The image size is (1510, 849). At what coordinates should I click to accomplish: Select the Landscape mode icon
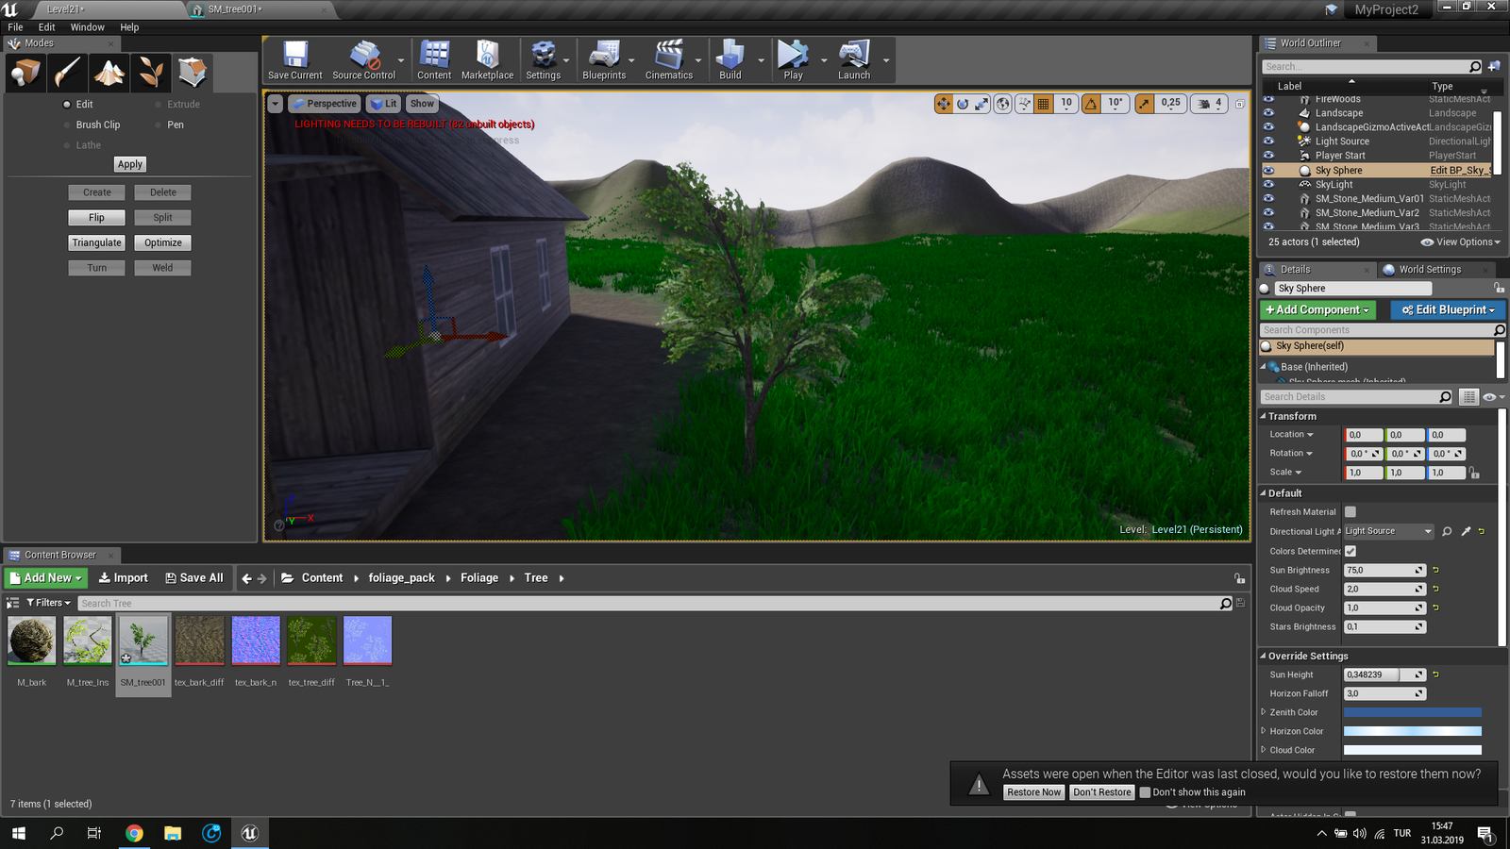pos(109,72)
